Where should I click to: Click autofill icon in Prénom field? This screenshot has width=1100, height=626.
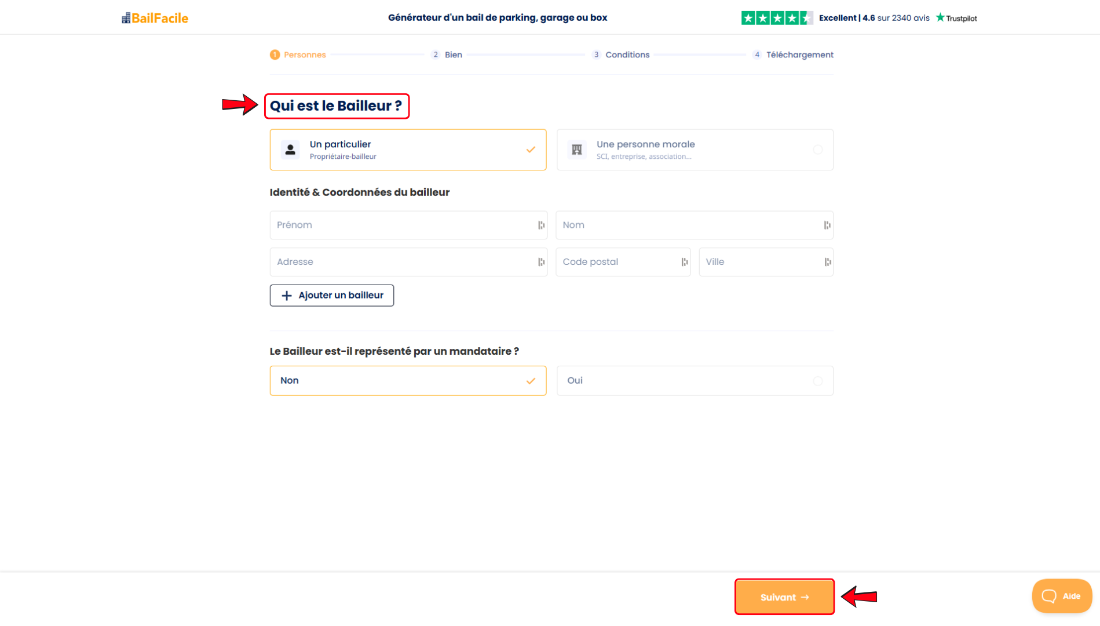(x=541, y=225)
